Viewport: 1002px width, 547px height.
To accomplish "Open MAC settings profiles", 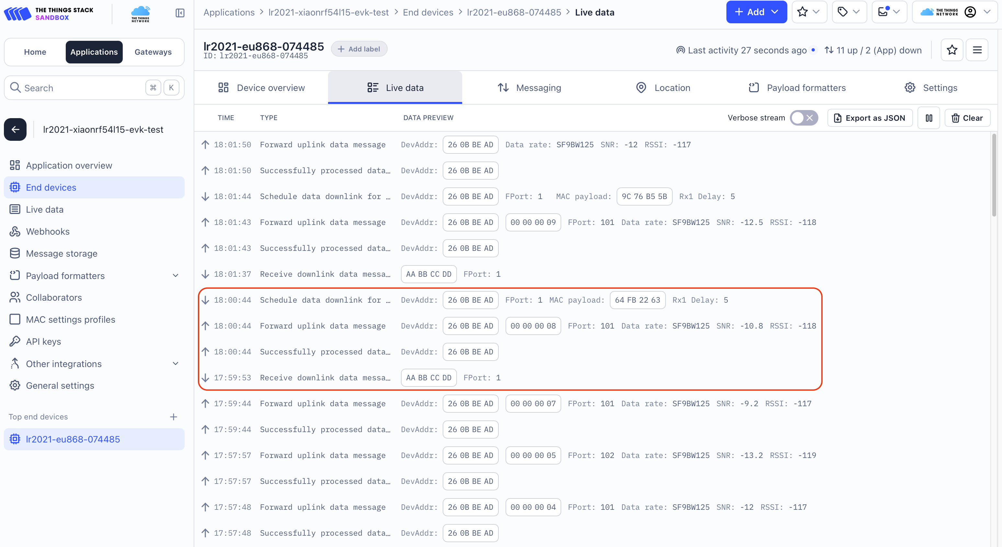I will tap(70, 319).
